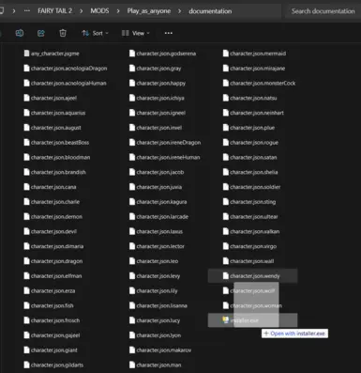Select character.json.lucy file

click(155, 320)
